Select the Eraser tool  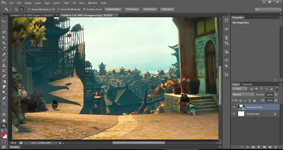pyautogui.click(x=4, y=76)
